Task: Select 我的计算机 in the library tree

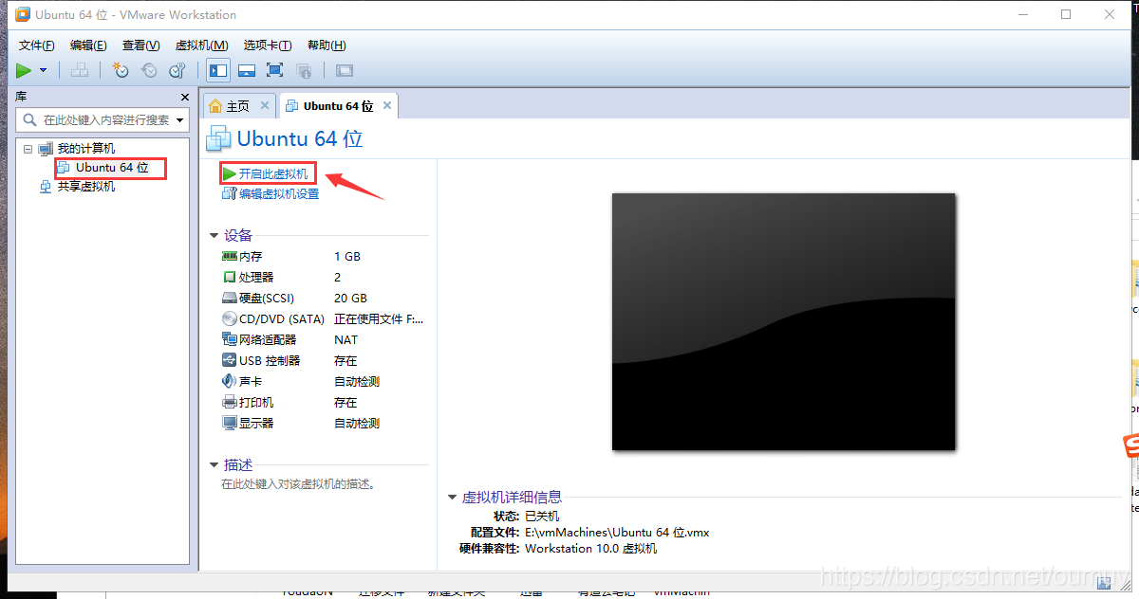Action: 85,149
